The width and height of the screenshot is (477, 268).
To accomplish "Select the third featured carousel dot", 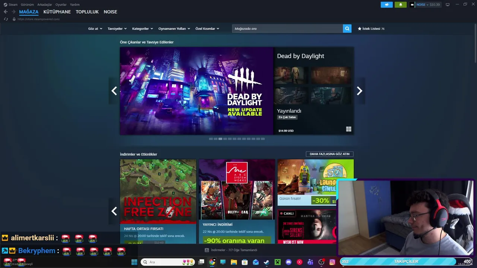I will coord(220,139).
